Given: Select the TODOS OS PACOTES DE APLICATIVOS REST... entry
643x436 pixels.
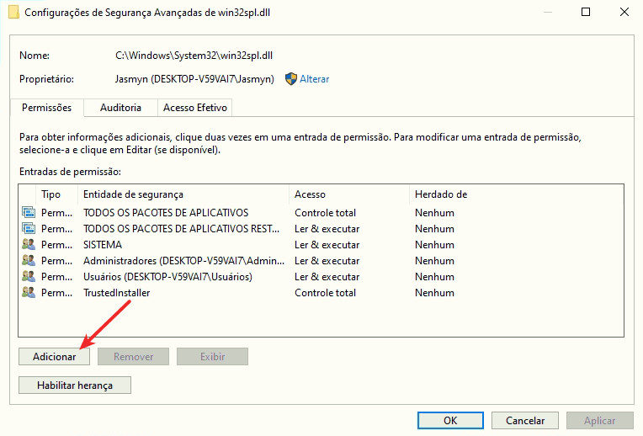Looking at the screenshot, I should [321, 228].
